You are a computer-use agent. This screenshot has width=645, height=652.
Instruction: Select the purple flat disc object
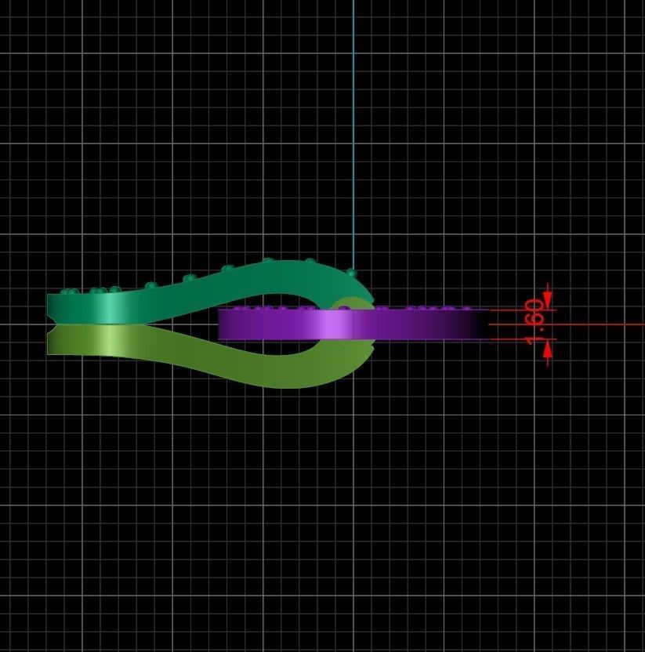pos(353,324)
